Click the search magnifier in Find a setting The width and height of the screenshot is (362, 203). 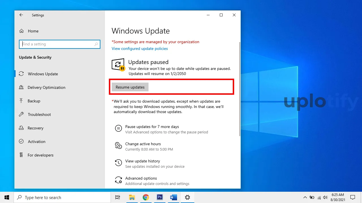pos(96,44)
